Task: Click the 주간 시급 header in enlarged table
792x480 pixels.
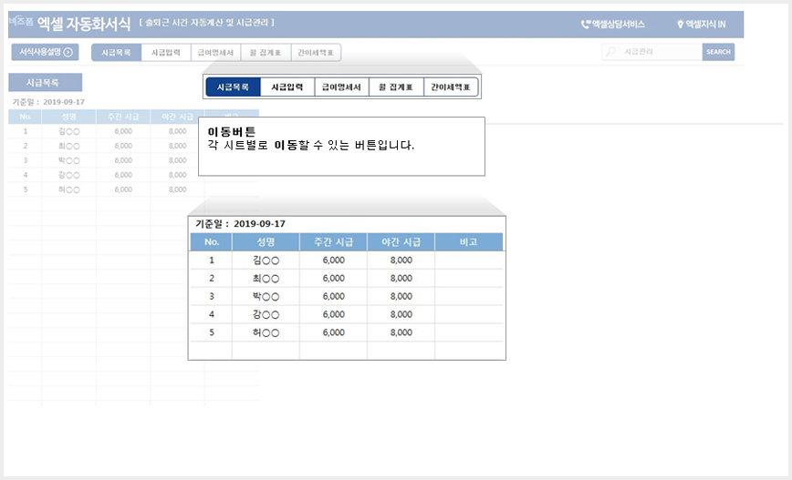Action: pos(333,242)
